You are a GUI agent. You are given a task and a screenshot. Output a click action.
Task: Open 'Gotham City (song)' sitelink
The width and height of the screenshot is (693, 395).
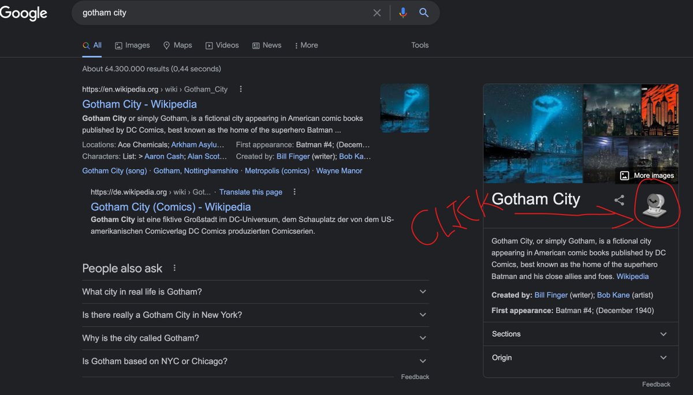(115, 171)
